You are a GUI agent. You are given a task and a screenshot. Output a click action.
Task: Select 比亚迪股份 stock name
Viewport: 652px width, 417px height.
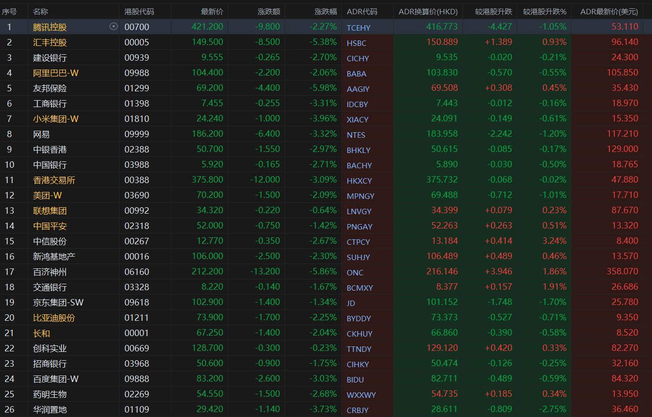[x=54, y=318]
